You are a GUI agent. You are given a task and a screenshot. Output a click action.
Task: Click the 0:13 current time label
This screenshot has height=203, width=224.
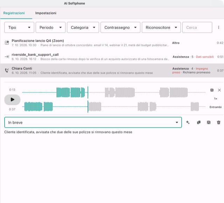pyautogui.click(x=12, y=90)
